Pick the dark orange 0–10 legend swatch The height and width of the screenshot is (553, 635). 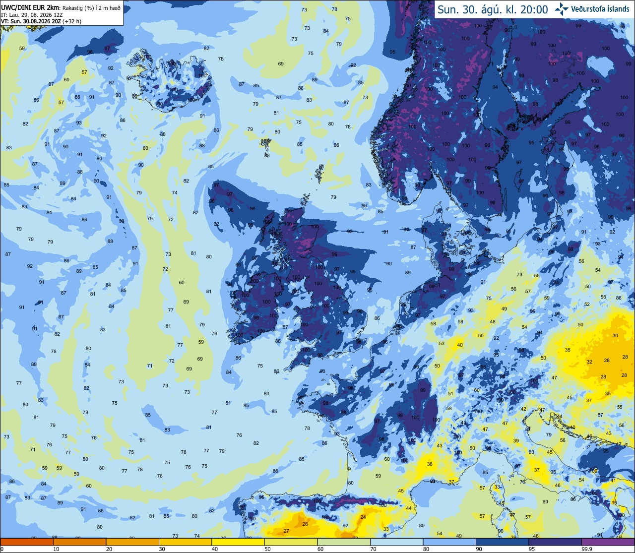pos(27,542)
